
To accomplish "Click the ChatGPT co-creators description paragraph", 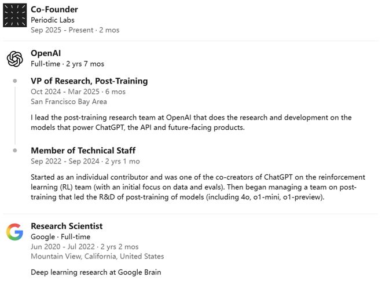I will click(x=198, y=187).
